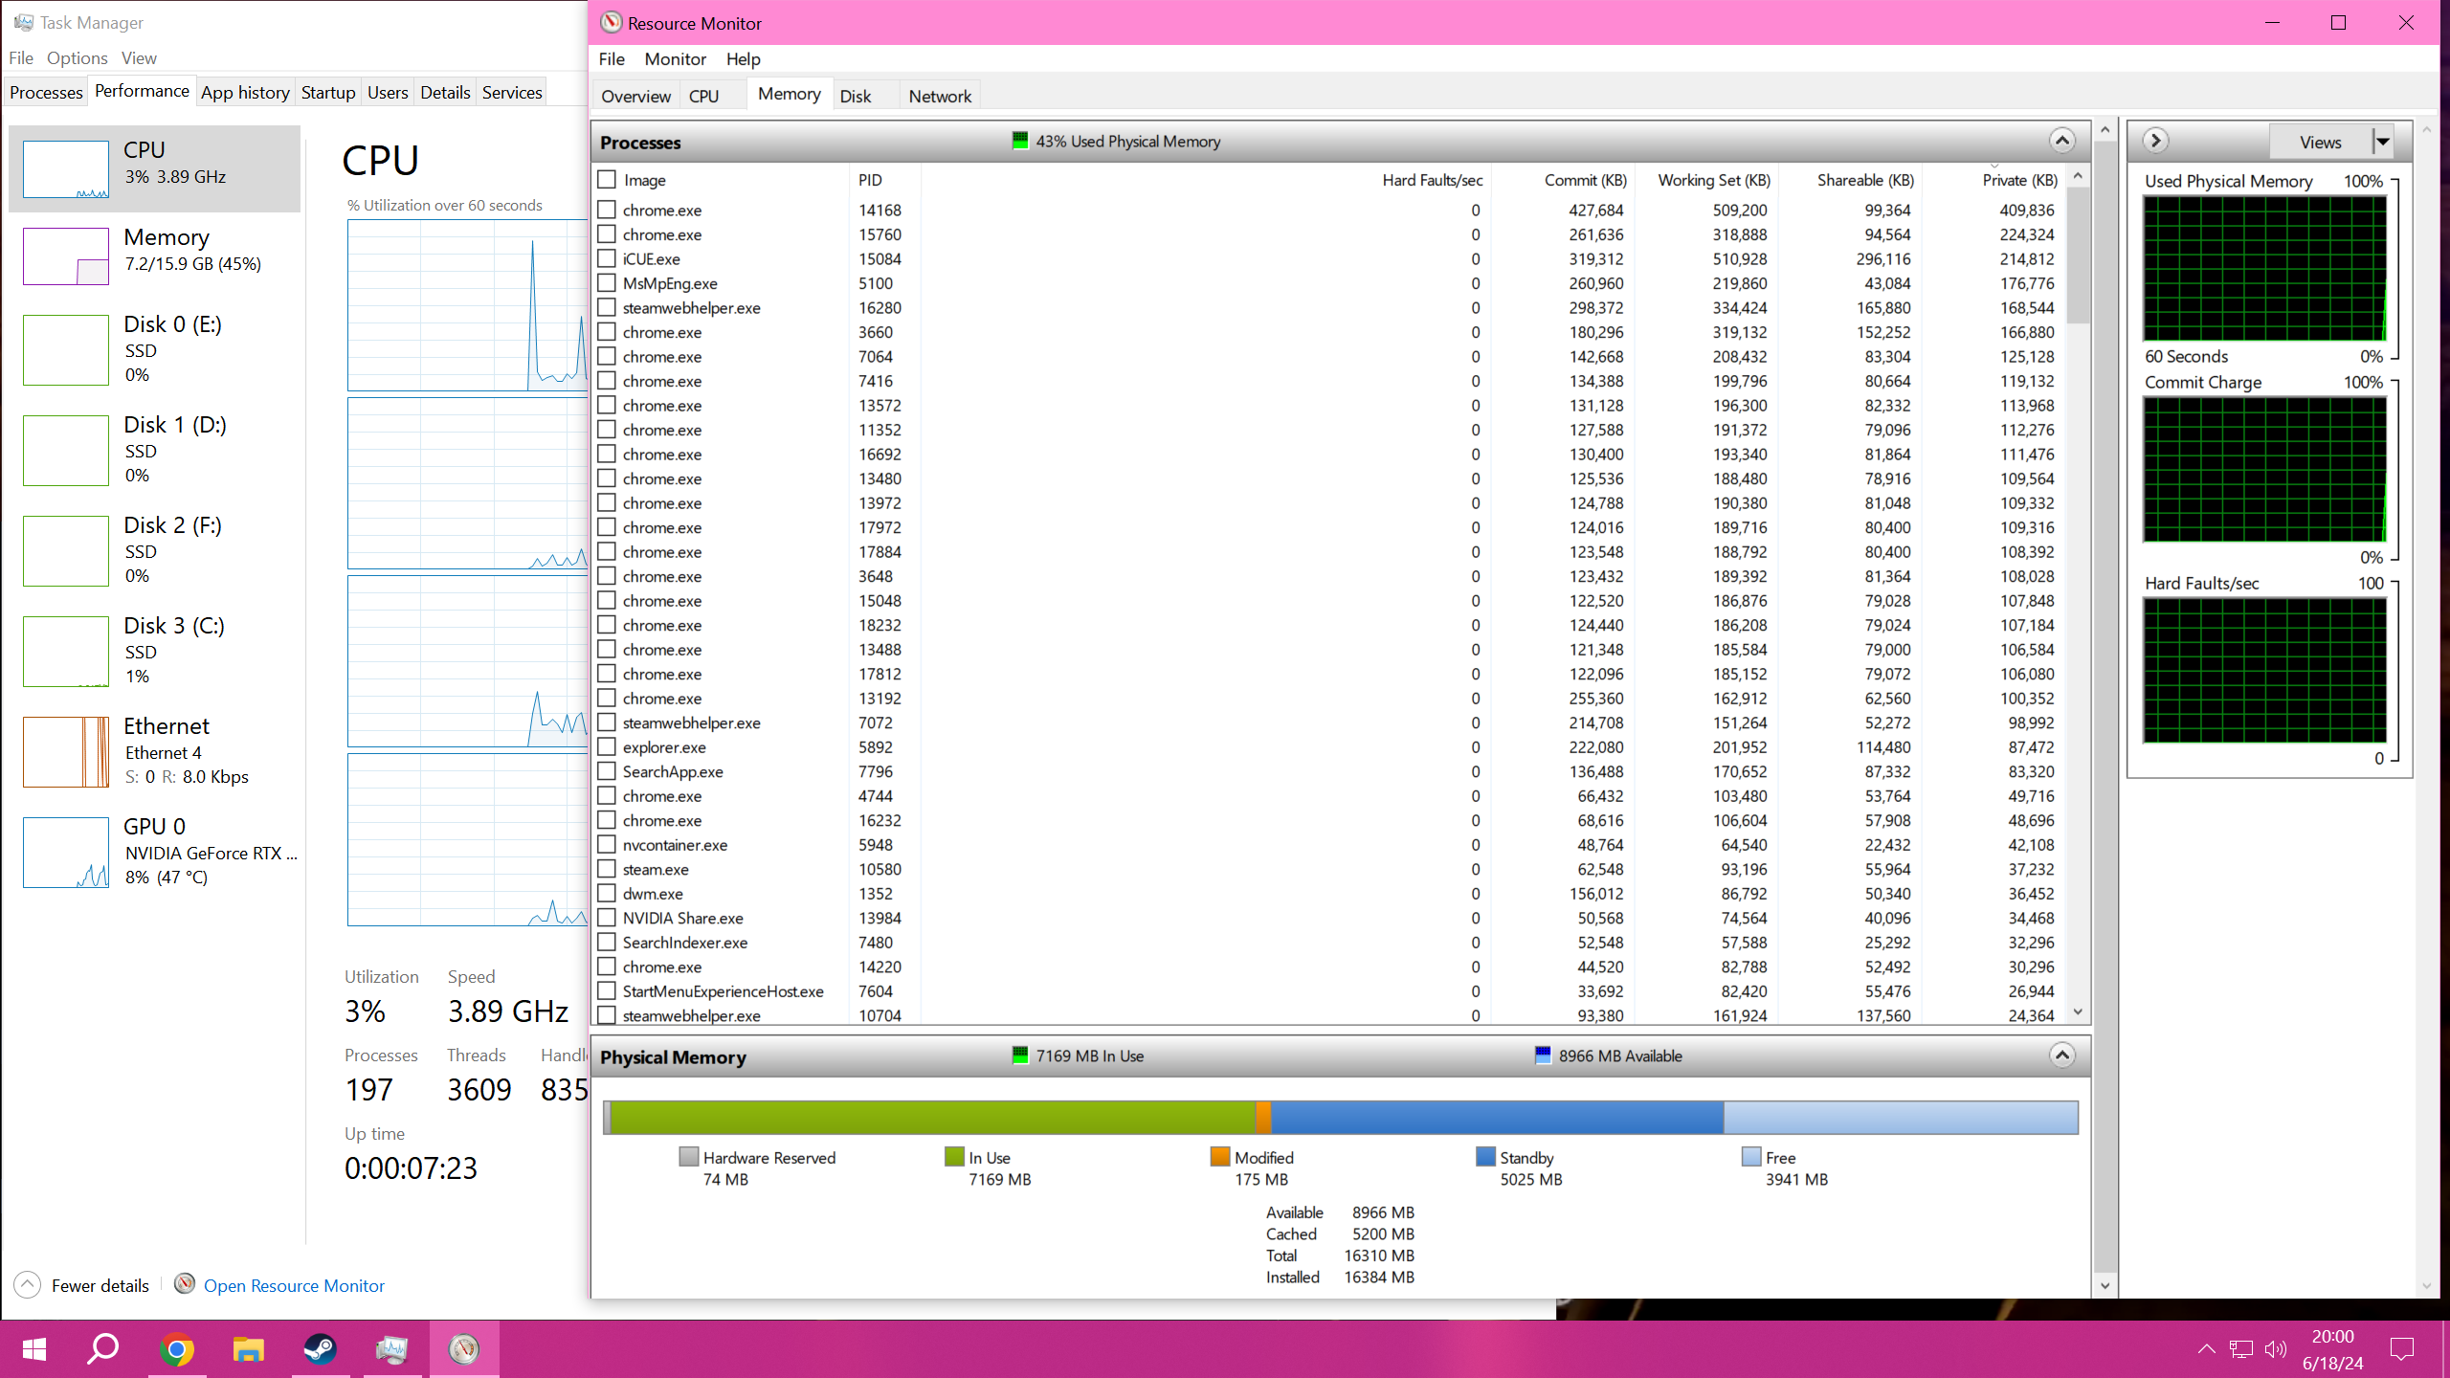
Task: Check MsMpEng.exe checkbox
Action: click(607, 283)
